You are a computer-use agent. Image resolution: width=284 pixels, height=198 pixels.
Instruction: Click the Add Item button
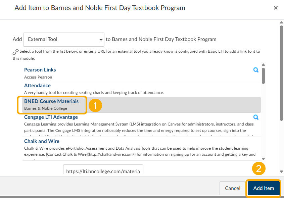coord(264,188)
